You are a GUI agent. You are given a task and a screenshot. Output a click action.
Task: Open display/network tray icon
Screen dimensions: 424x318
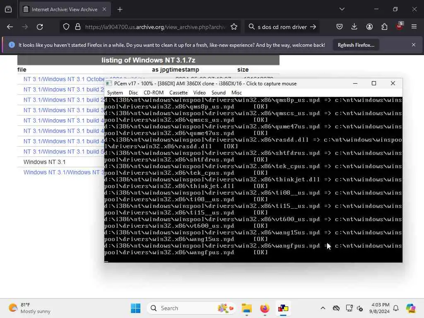[x=349, y=308]
